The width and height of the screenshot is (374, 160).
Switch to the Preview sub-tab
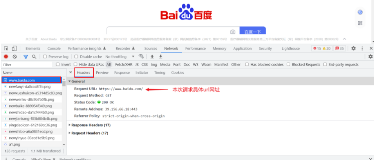pyautogui.click(x=102, y=73)
